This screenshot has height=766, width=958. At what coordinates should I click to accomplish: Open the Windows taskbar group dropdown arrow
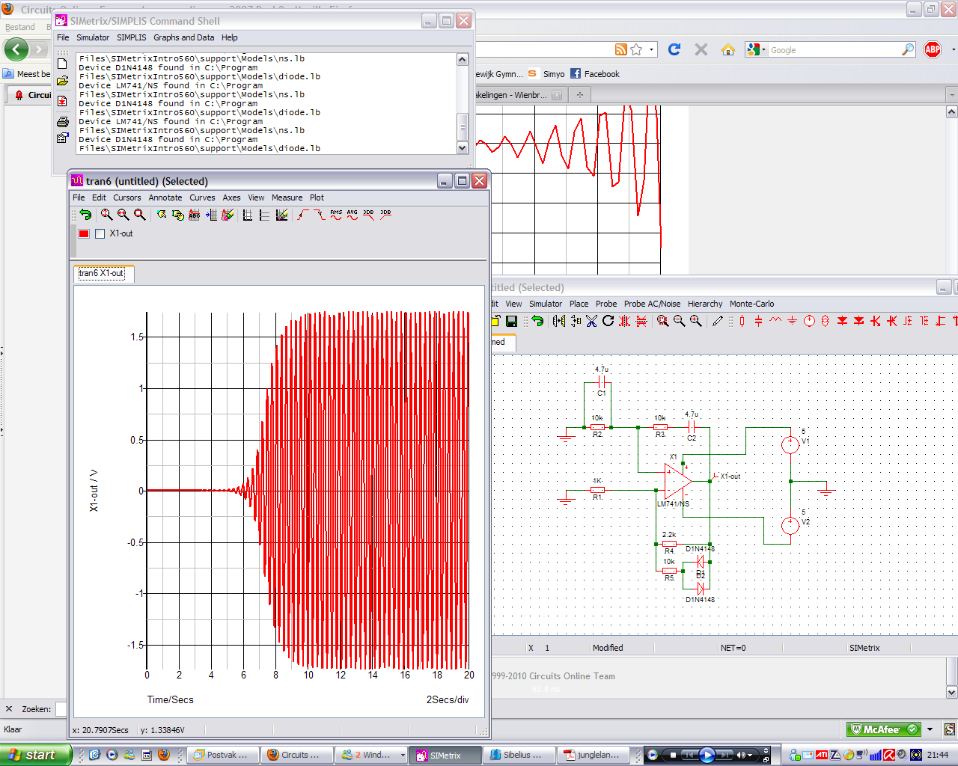[x=403, y=756]
